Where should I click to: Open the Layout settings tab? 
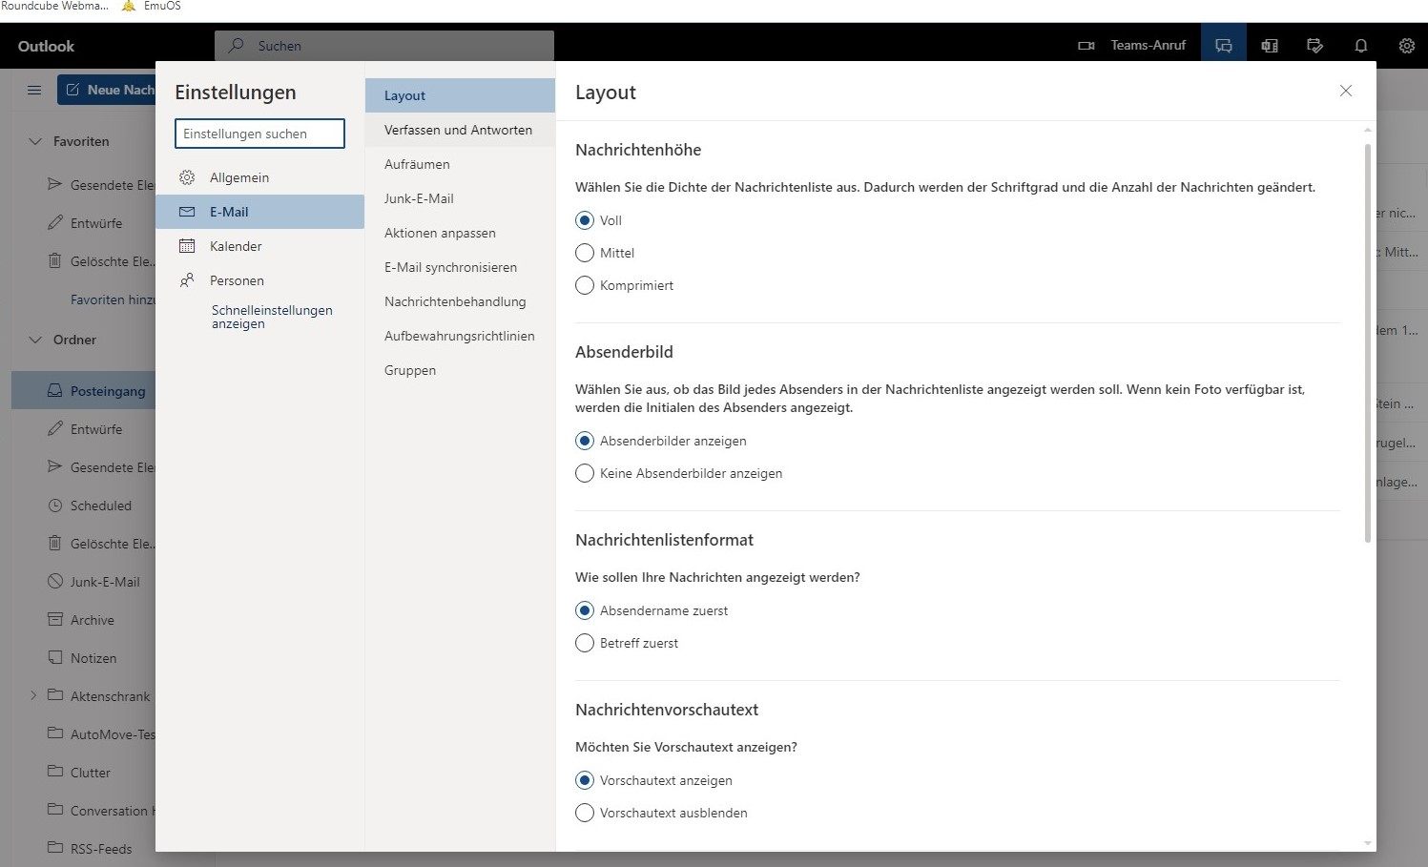460,95
